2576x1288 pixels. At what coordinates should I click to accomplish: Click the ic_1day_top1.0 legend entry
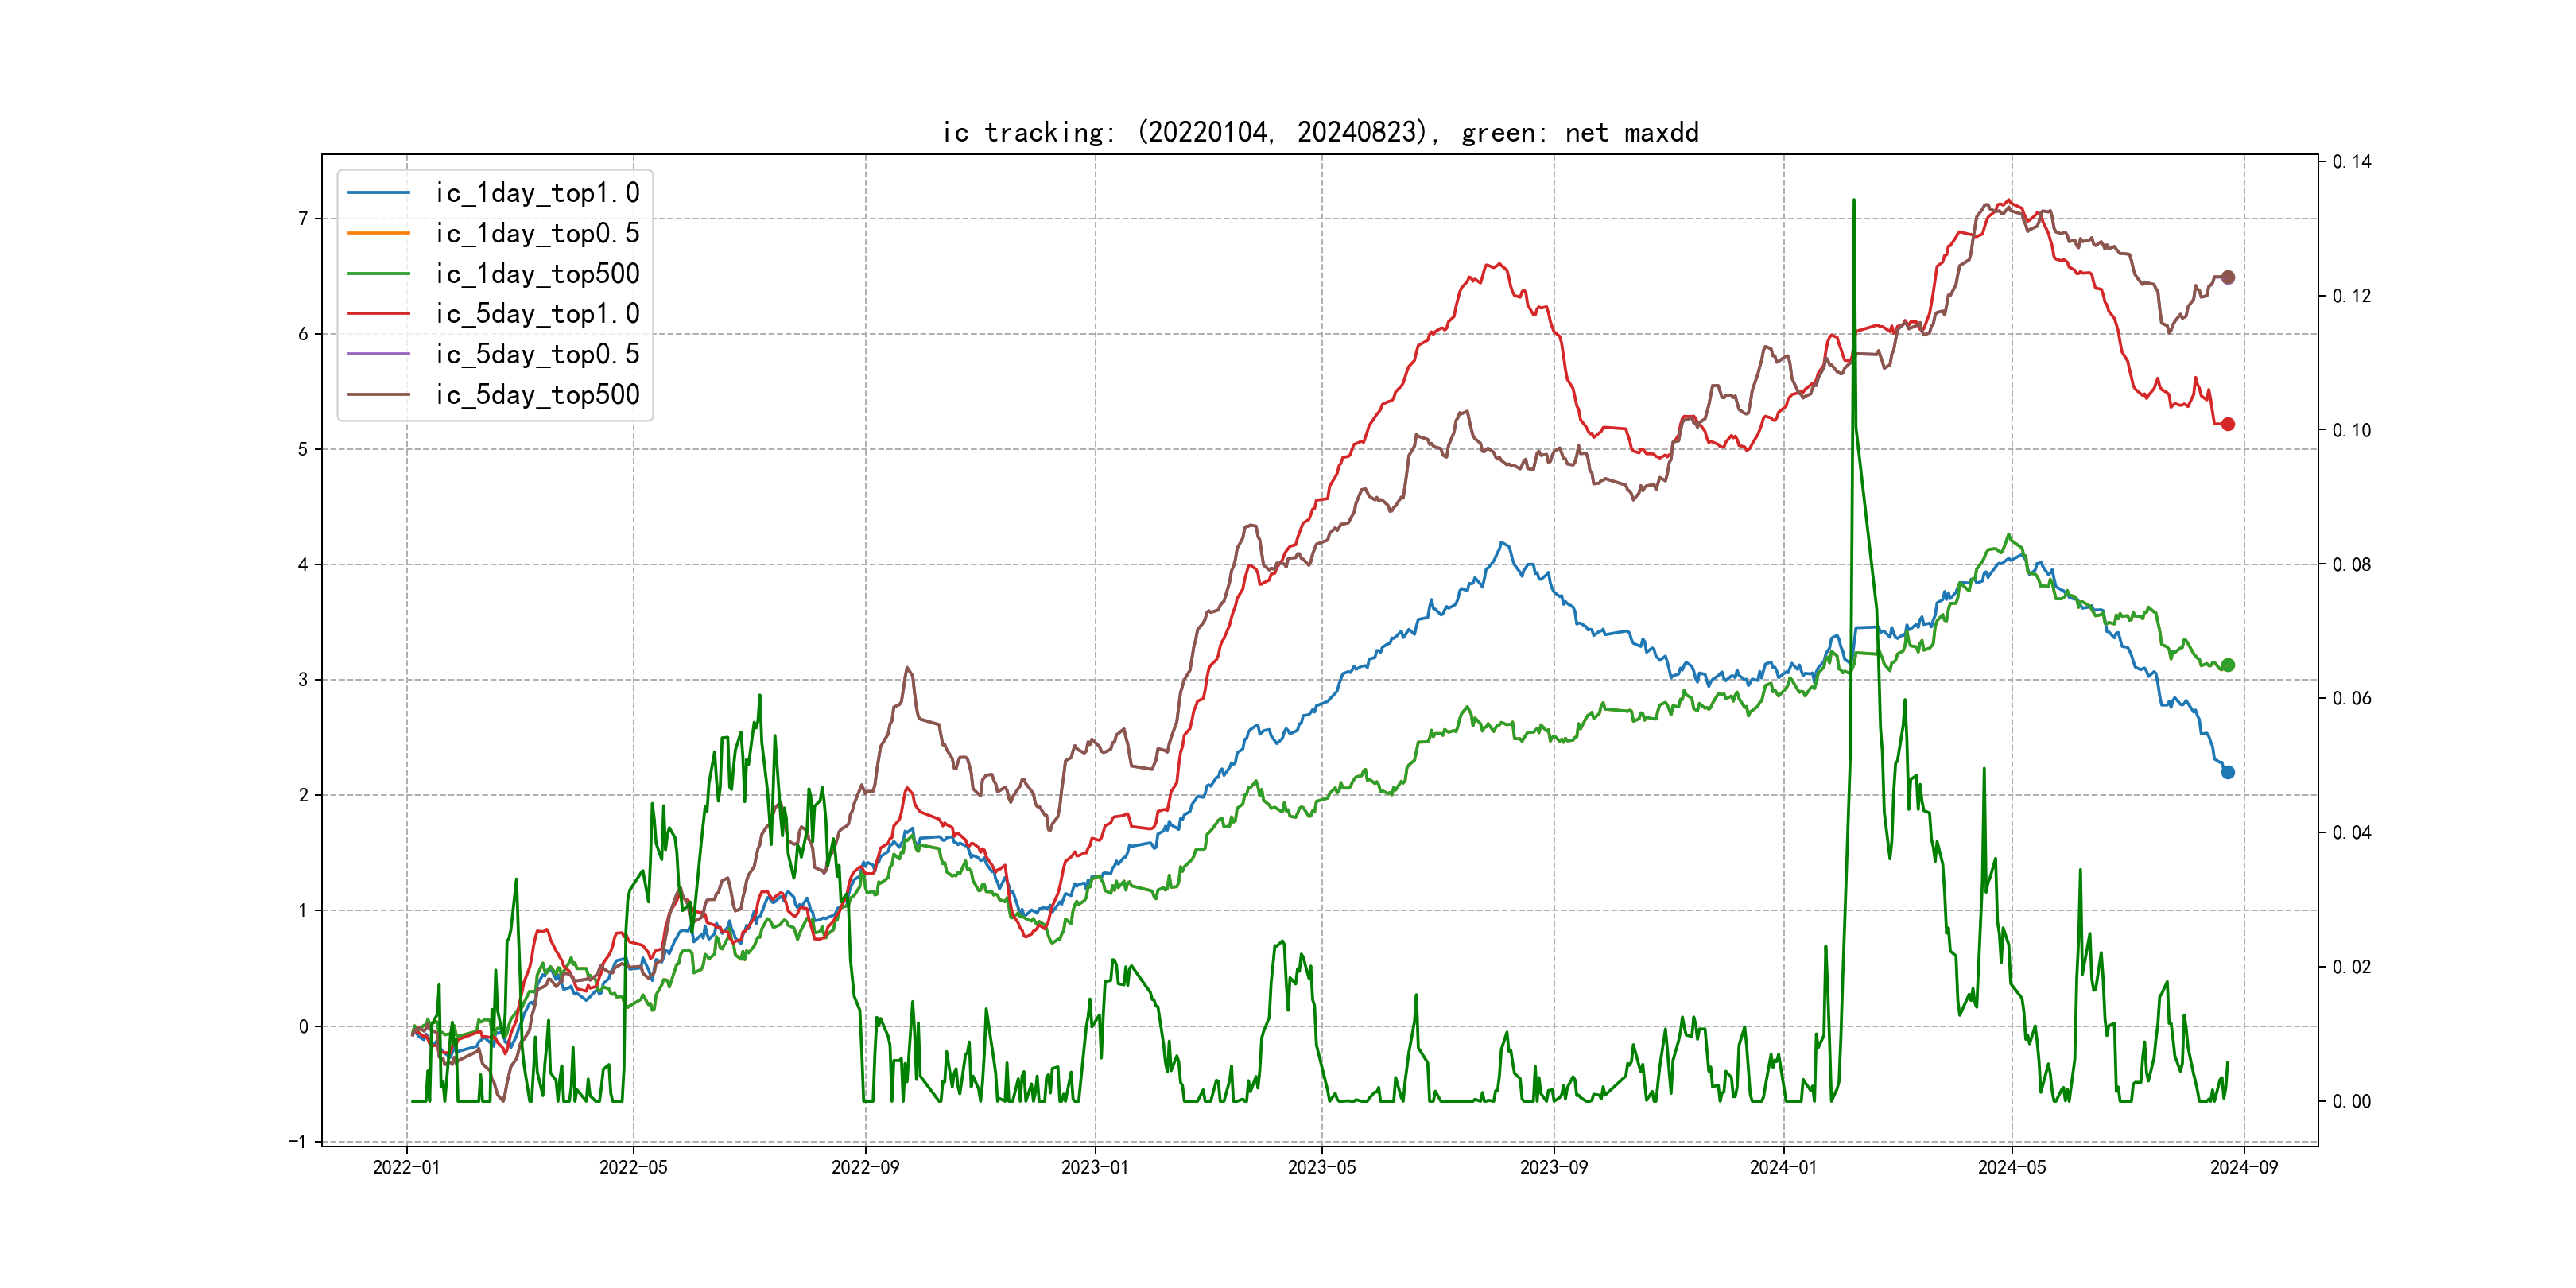(537, 193)
